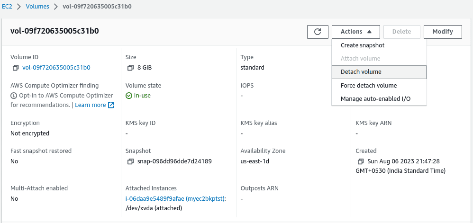Open Volumes breadcrumb link
Screen dimensions: 473x223
(x=37, y=6)
